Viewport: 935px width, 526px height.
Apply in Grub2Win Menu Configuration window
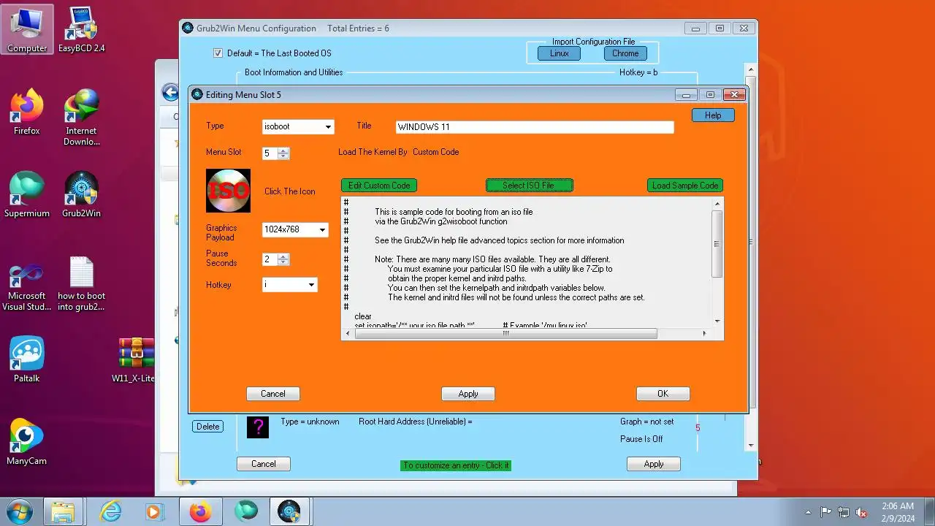(x=654, y=464)
